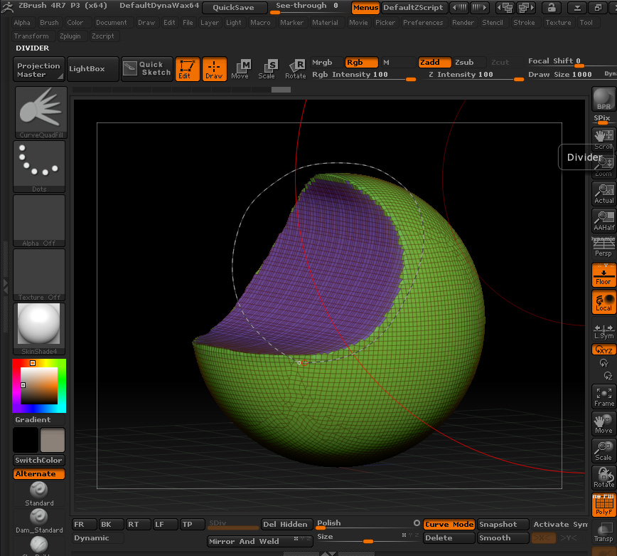Open the Preferences menu
The image size is (617, 556).
coord(423,22)
